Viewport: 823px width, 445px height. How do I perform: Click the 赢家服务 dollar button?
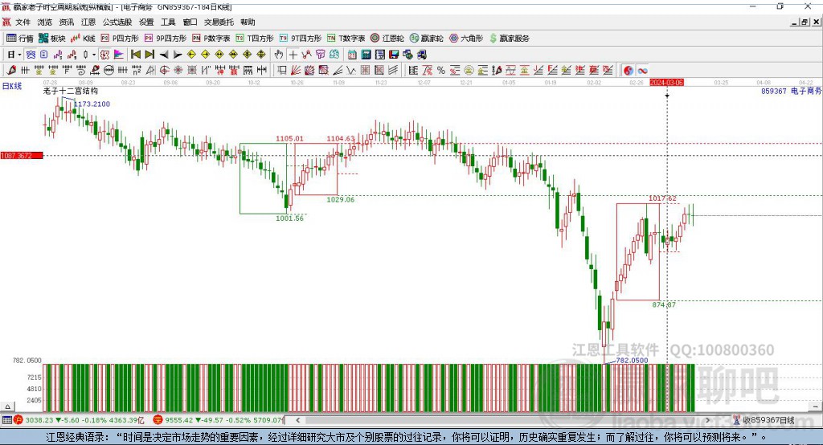[509, 39]
